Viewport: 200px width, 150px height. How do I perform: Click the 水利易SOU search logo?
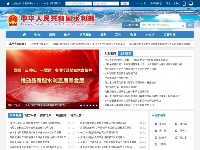[x=131, y=25]
